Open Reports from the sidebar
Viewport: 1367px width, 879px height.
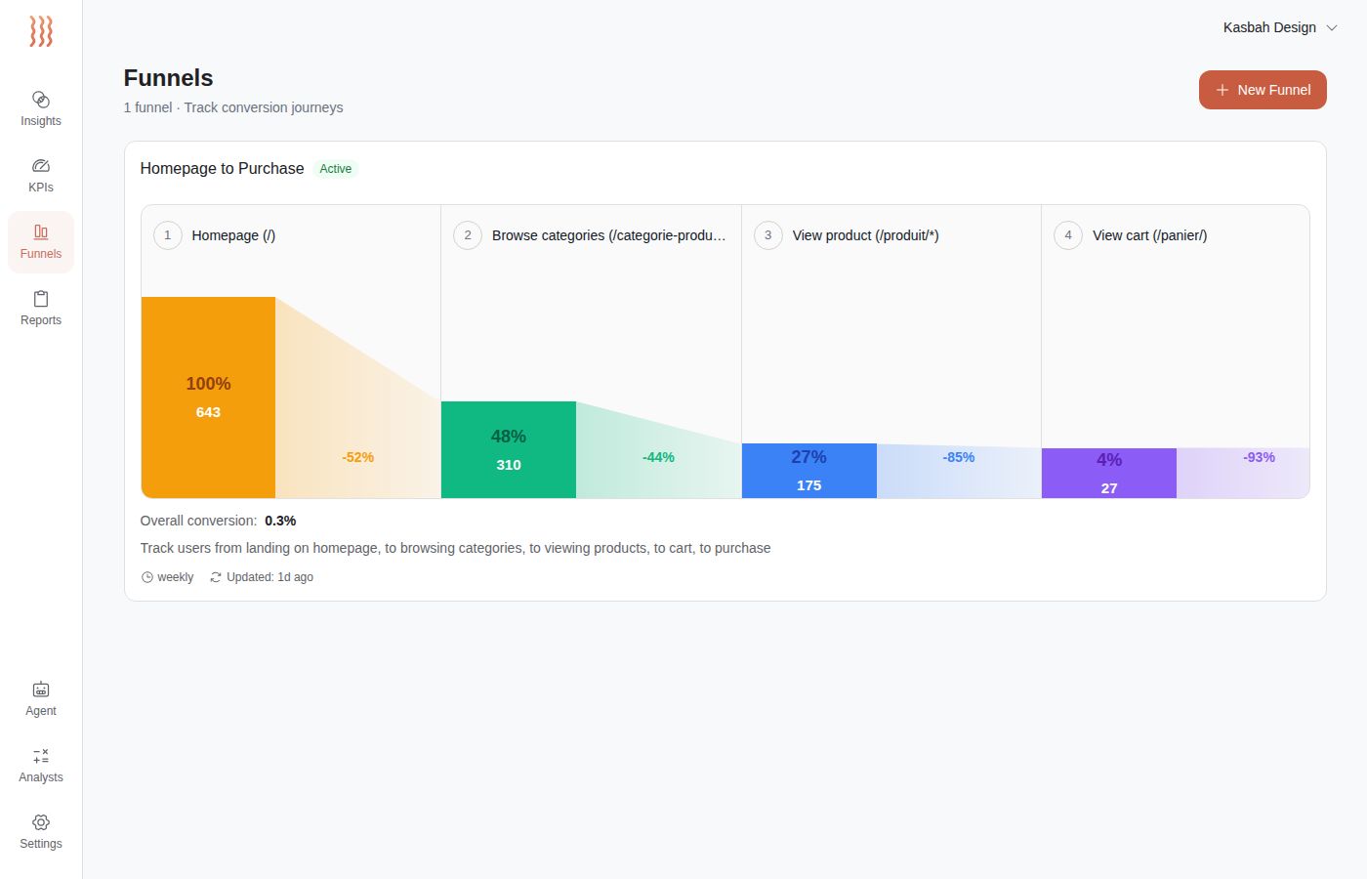tap(40, 308)
